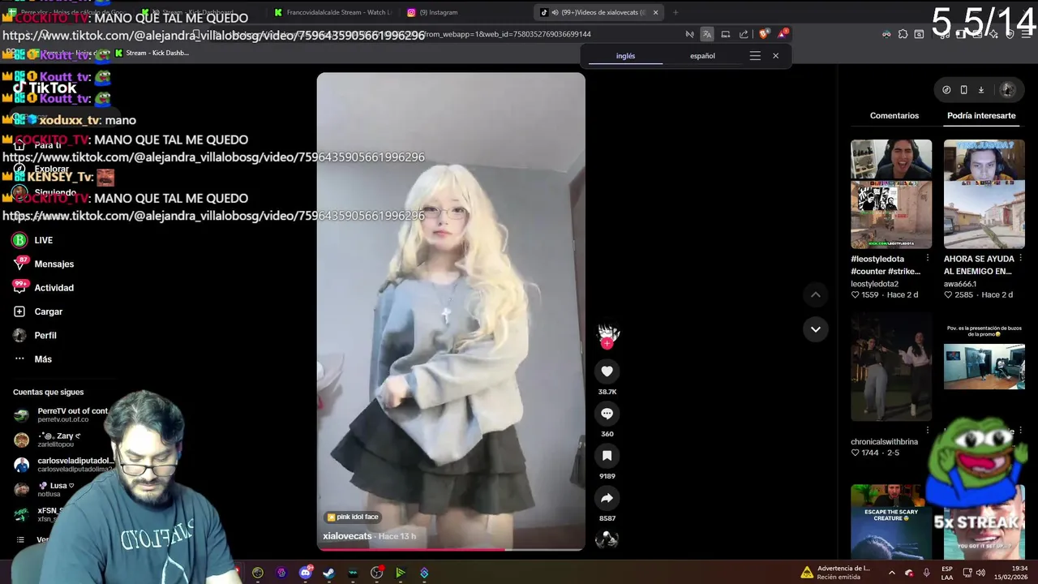This screenshot has height=584, width=1038.
Task: Open leostyledota recommended video thumbnail
Action: pos(891,194)
